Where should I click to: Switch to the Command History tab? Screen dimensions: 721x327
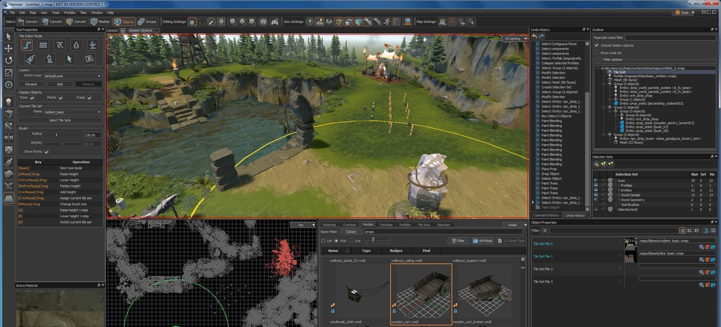[x=546, y=215]
